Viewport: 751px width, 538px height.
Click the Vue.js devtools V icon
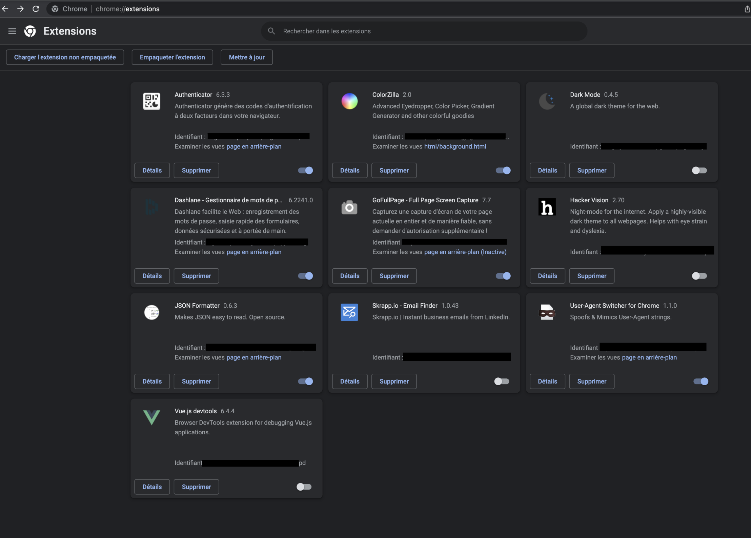[x=151, y=417]
